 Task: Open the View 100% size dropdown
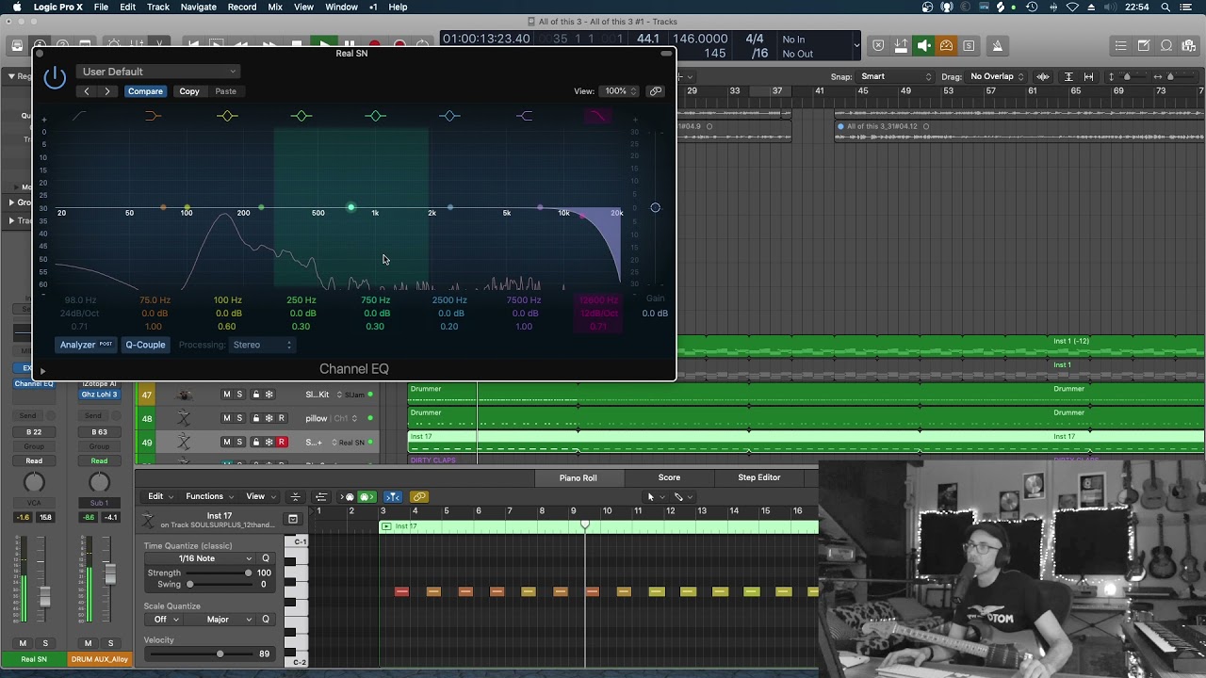(x=620, y=91)
